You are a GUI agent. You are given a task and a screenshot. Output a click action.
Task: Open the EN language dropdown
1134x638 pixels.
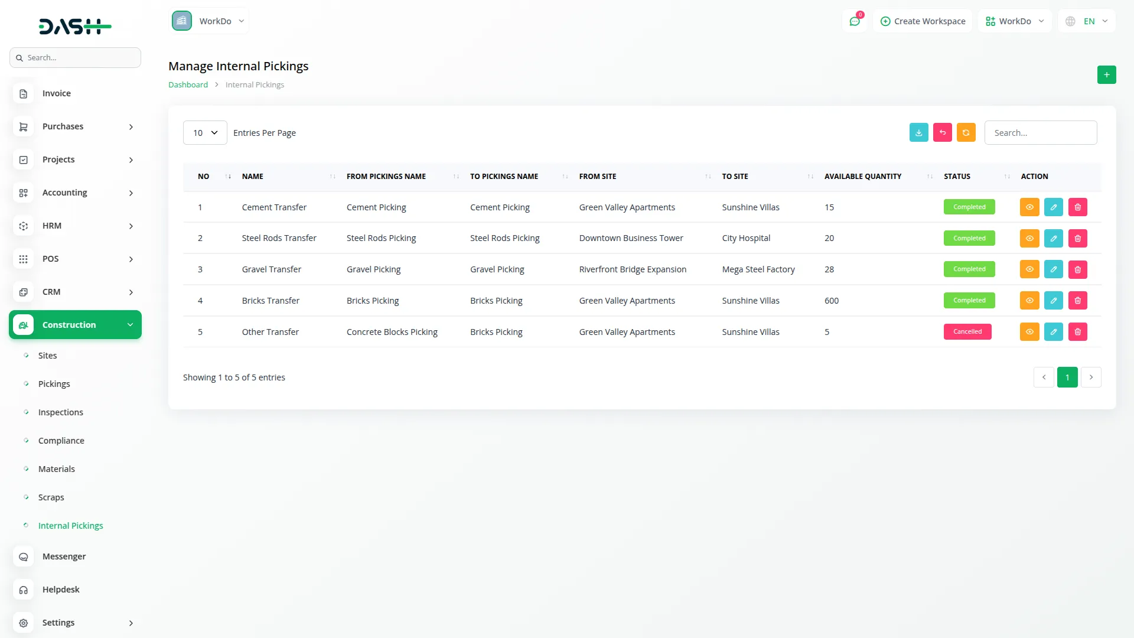[1088, 21]
